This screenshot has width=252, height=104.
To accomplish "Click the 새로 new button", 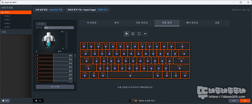I will click(x=6, y=101).
